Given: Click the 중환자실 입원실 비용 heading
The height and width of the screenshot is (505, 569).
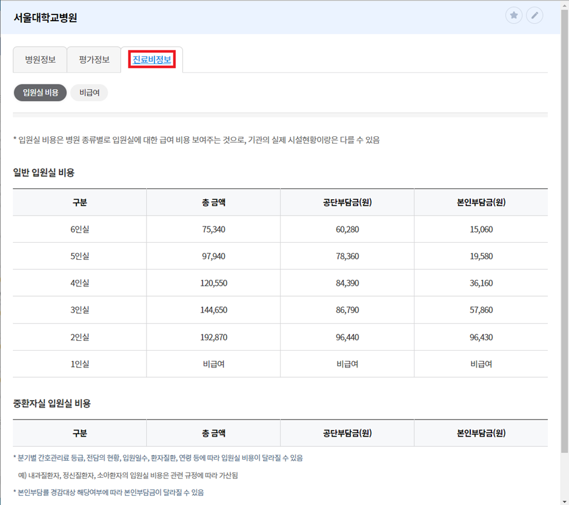Looking at the screenshot, I should coord(52,403).
